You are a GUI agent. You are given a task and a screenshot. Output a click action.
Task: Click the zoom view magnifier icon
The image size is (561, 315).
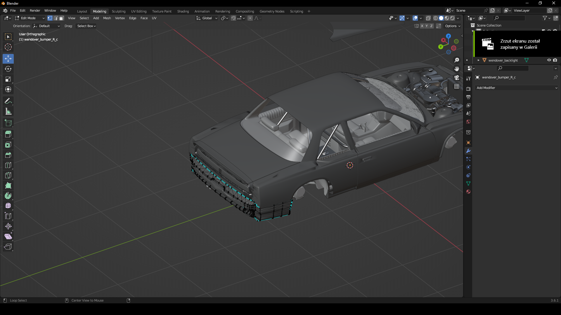click(x=457, y=60)
